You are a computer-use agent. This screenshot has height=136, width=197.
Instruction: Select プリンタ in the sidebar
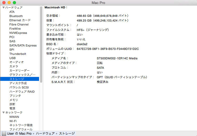(x=15, y=96)
